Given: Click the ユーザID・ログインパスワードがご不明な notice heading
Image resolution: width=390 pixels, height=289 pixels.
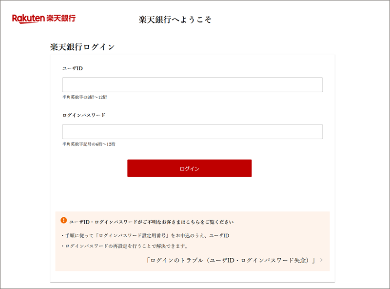Looking at the screenshot, I should 152,222.
